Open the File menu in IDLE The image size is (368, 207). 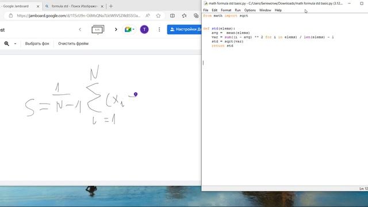click(x=206, y=10)
